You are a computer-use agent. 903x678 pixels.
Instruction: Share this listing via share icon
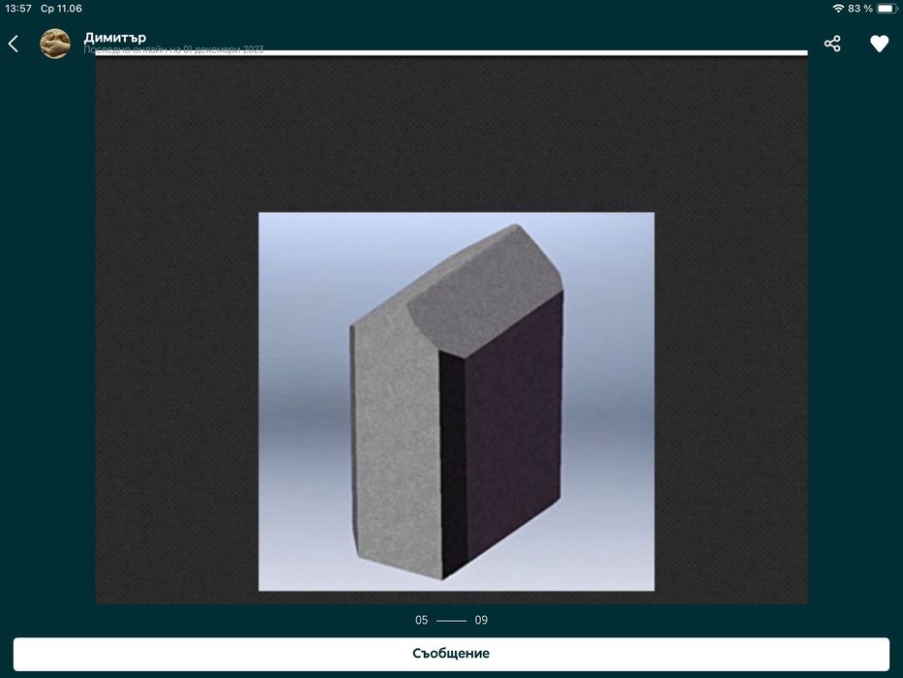coord(832,44)
